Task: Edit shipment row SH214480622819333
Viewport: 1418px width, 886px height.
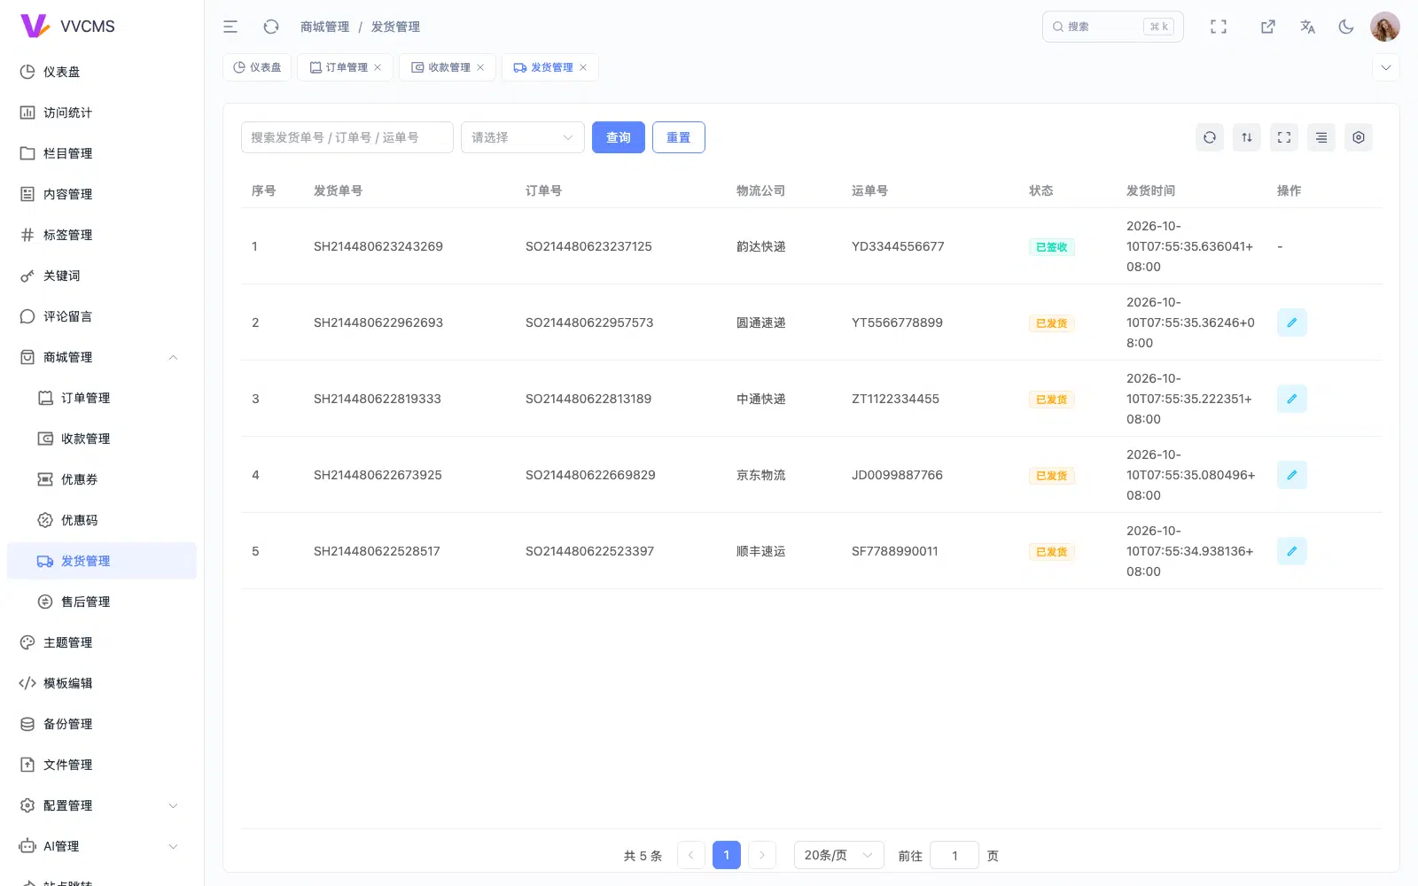Action: (1292, 399)
